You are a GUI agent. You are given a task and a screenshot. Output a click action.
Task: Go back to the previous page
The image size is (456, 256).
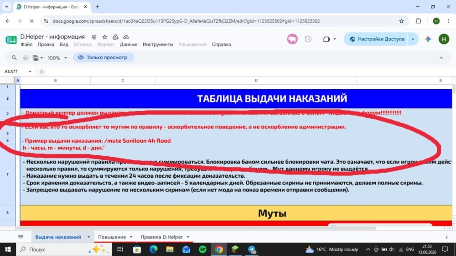click(x=8, y=21)
